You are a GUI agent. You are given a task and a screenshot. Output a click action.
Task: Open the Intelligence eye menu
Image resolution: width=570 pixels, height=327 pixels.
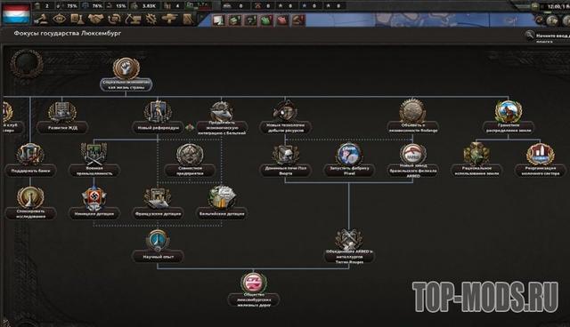click(x=60, y=19)
